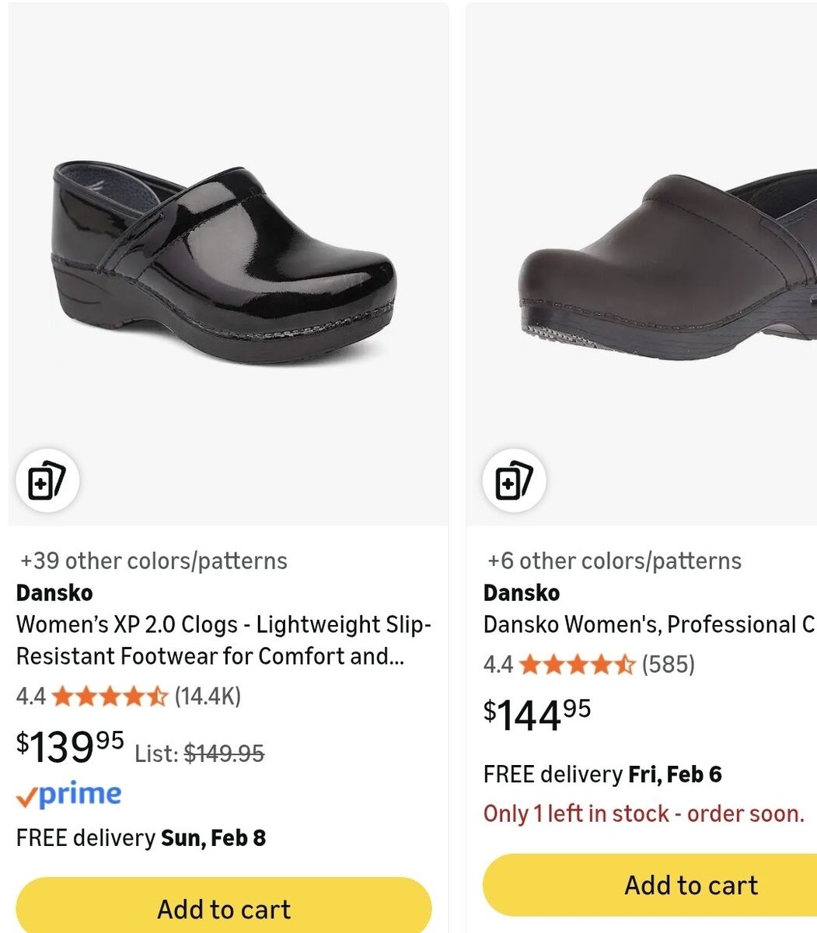Click the $144.95 price
This screenshot has width=817, height=933.
pos(537,715)
